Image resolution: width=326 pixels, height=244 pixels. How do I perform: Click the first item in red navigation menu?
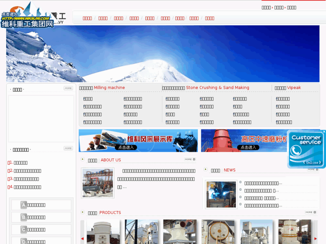coord(87,18)
